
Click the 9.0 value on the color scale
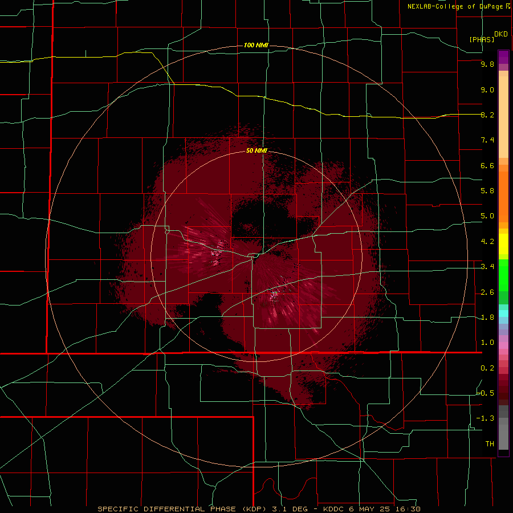[487, 90]
